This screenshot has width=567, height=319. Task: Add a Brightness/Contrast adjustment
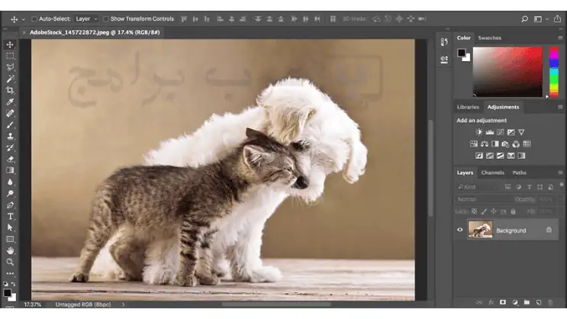pos(478,132)
